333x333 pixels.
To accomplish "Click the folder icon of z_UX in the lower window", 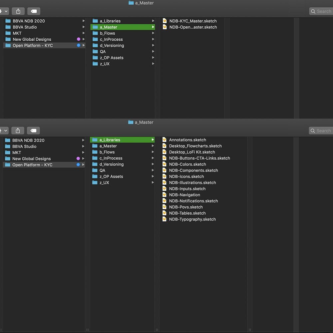I will pos(95,183).
